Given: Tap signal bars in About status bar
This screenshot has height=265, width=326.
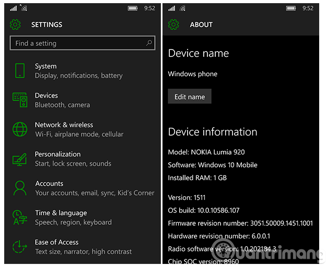Looking at the screenshot, I should tap(171, 8).
